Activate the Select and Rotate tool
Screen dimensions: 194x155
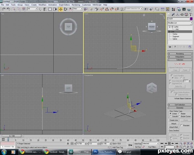point(65,9)
